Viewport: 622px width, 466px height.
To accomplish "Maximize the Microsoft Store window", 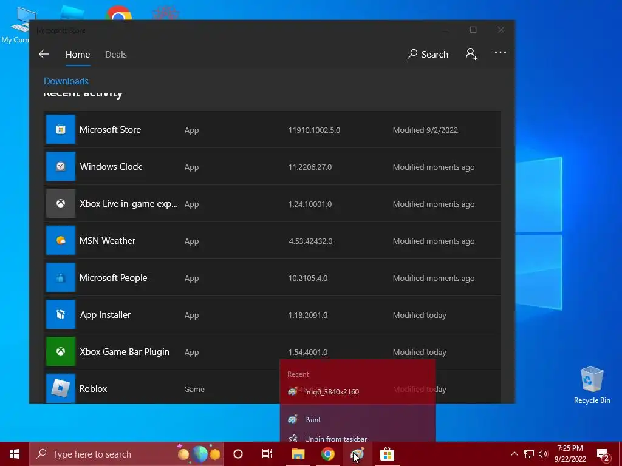I will coord(473,30).
